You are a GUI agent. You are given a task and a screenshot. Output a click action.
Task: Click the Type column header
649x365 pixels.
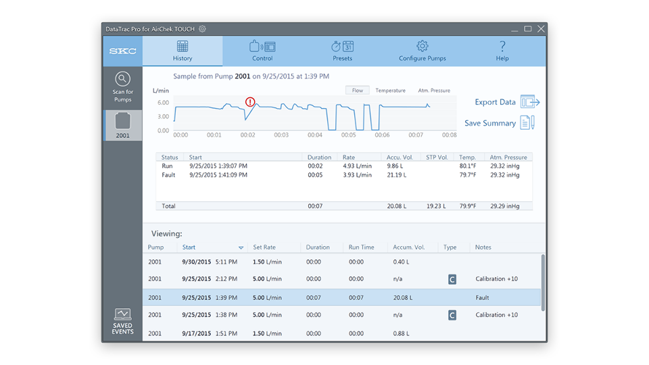[x=450, y=247]
